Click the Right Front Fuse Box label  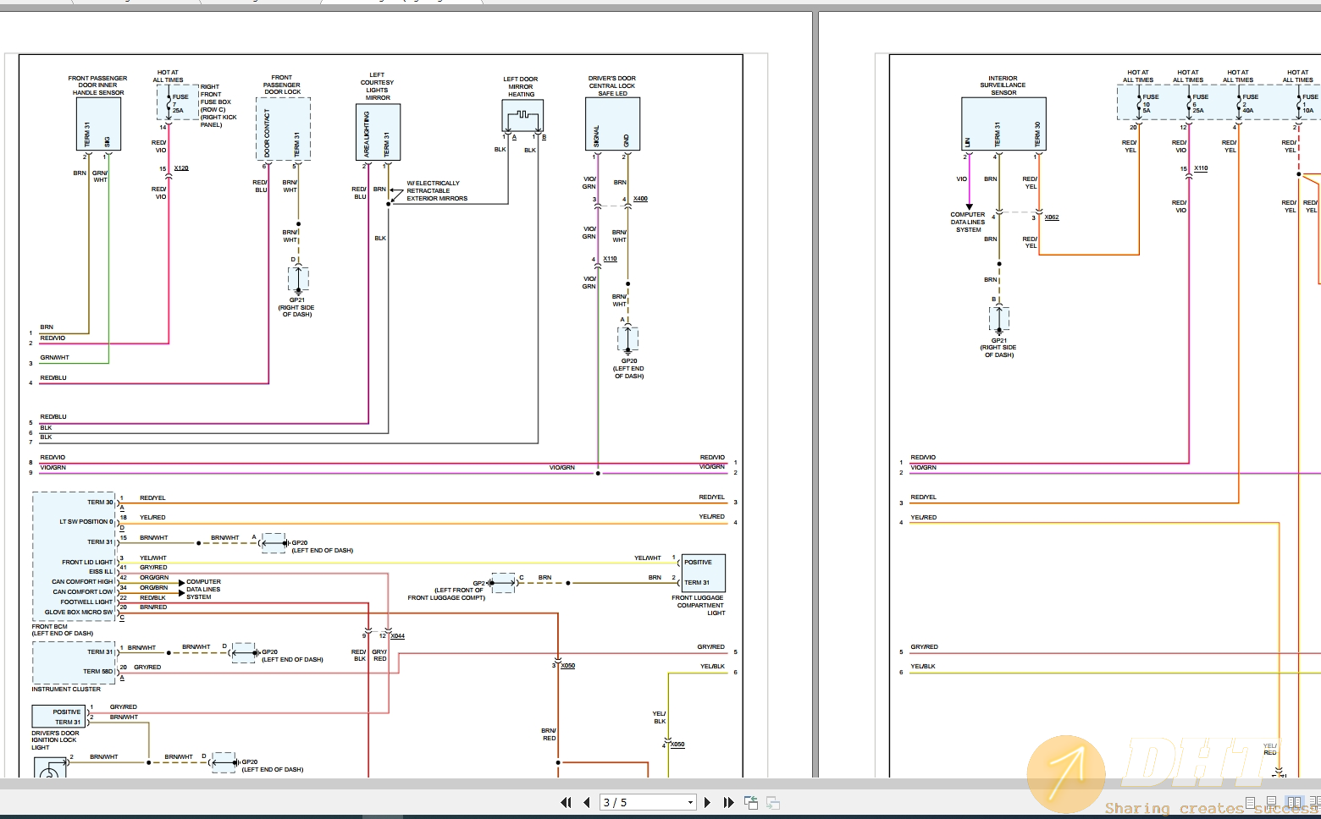click(218, 106)
